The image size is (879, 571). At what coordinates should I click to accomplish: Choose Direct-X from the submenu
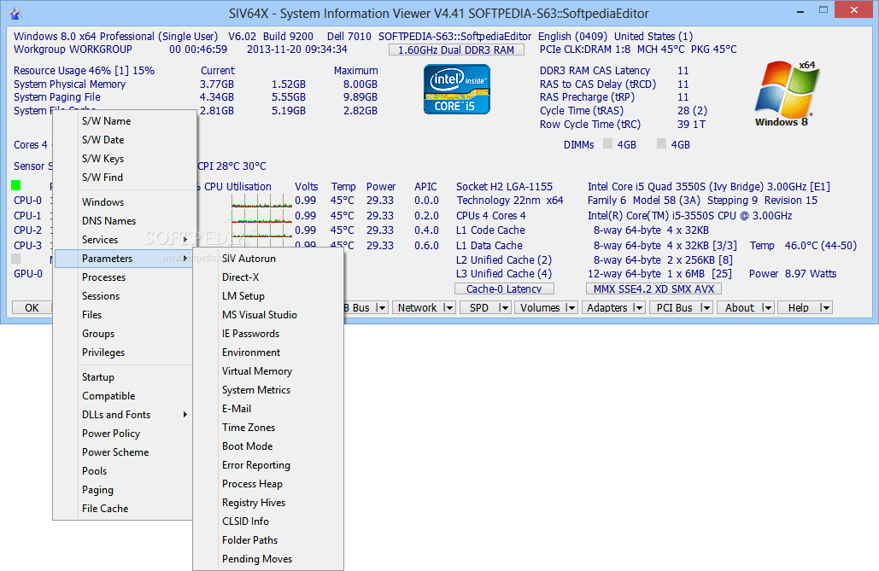268,277
